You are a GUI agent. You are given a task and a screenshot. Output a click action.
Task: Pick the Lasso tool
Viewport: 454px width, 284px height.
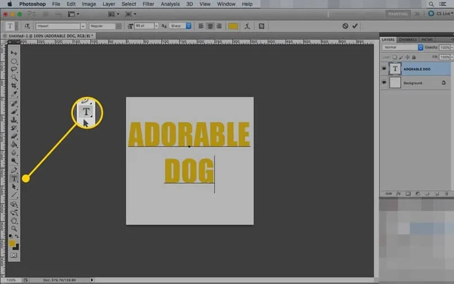(x=15, y=69)
